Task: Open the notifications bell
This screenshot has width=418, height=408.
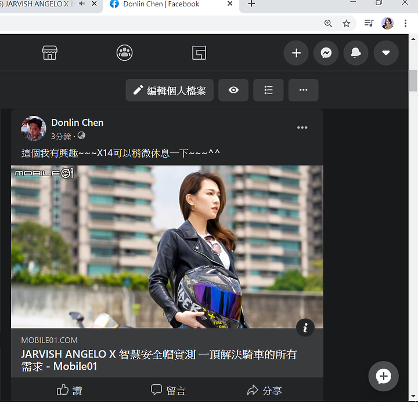Action: 356,53
